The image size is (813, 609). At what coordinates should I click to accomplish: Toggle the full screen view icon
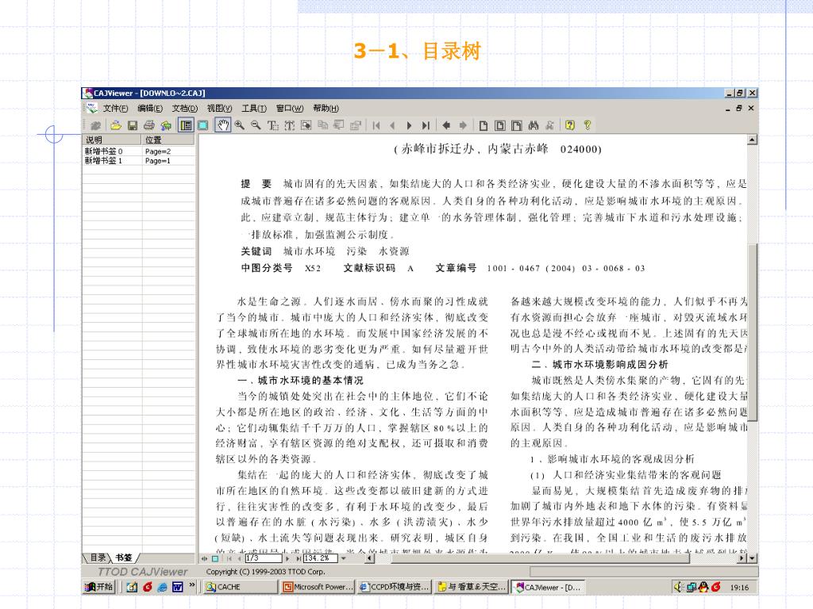(x=203, y=124)
